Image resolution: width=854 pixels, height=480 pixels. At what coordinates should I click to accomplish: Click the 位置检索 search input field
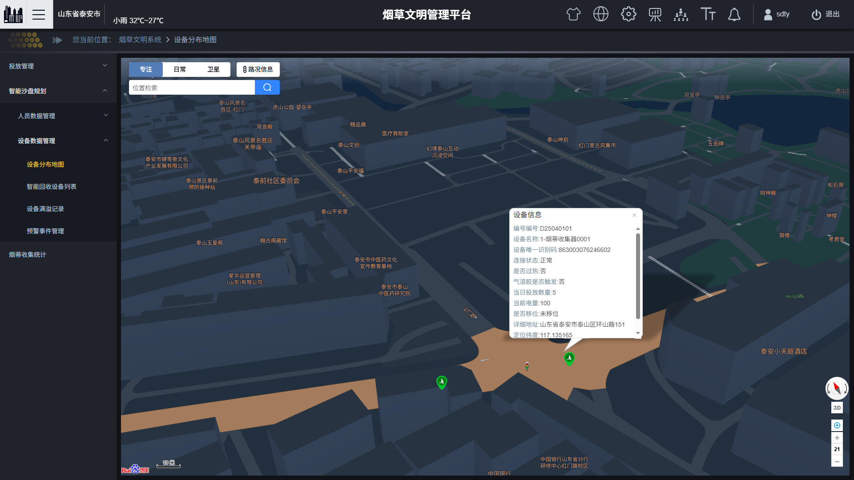point(191,88)
